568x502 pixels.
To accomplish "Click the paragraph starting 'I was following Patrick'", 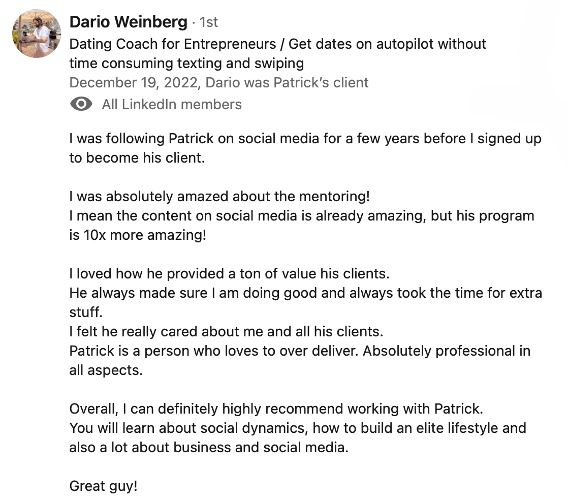I will coord(305,148).
